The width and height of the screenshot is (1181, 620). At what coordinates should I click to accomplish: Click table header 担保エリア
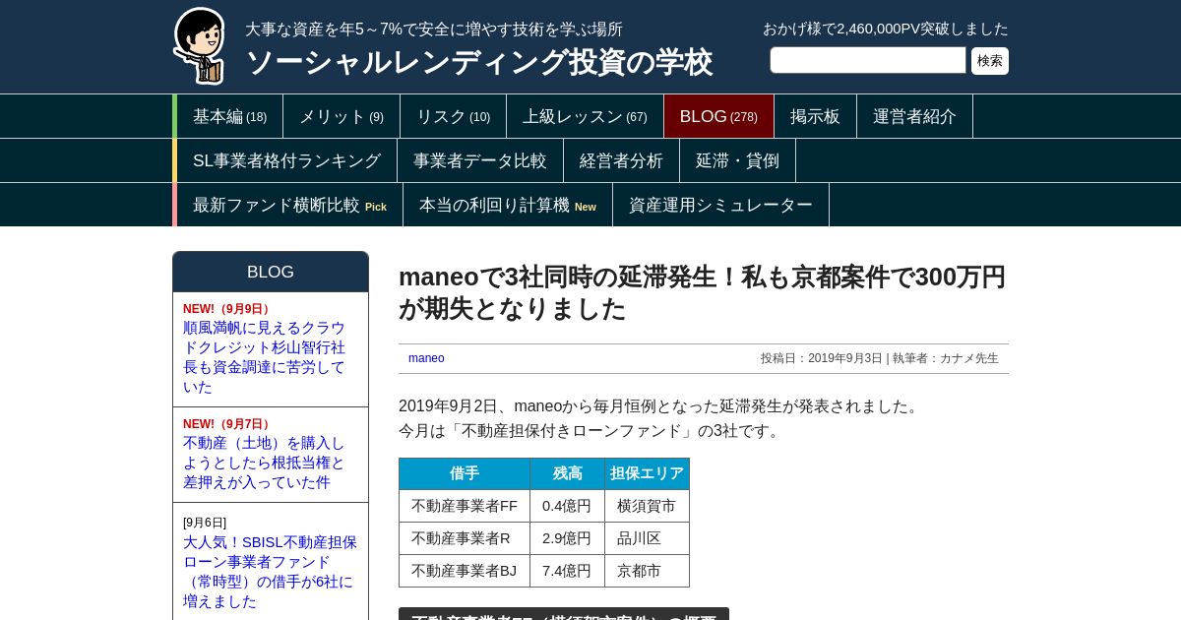click(647, 473)
